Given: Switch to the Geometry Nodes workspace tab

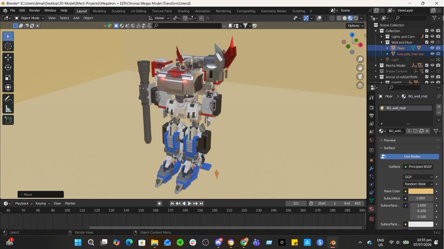Looking at the screenshot, I should point(273,11).
